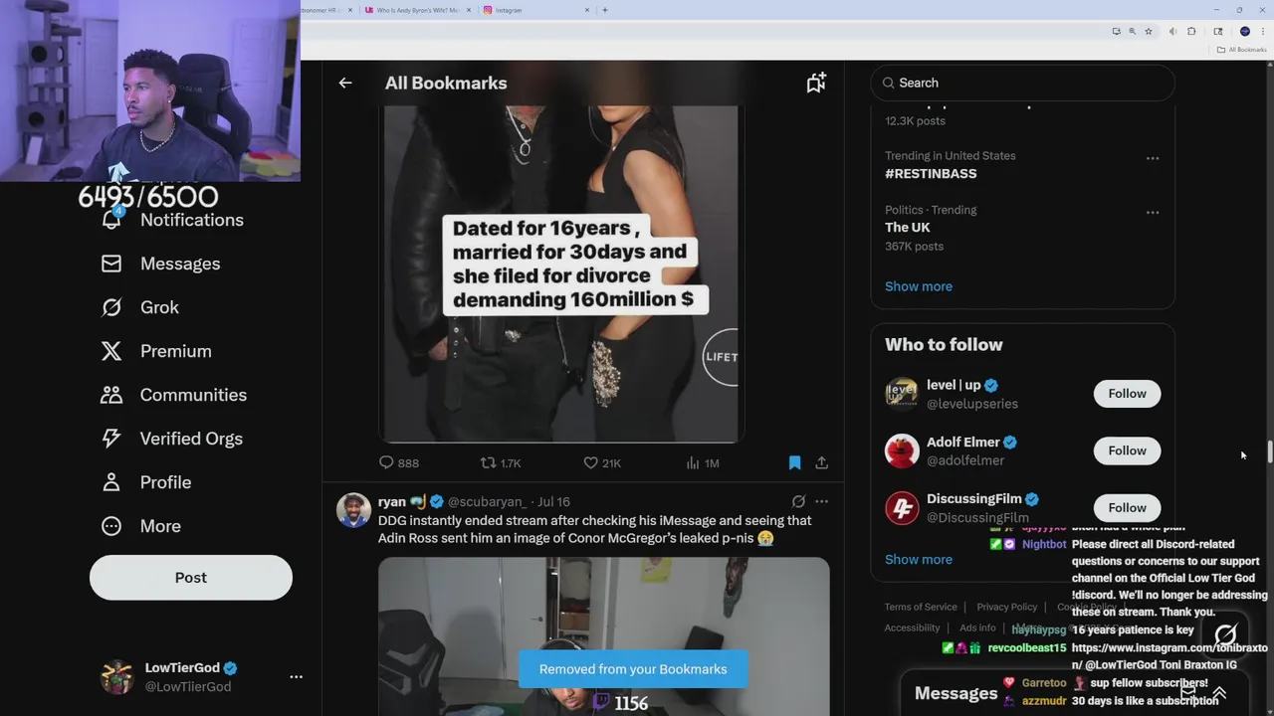
Task: Open @scubaryan_ handle link
Action: tap(487, 502)
